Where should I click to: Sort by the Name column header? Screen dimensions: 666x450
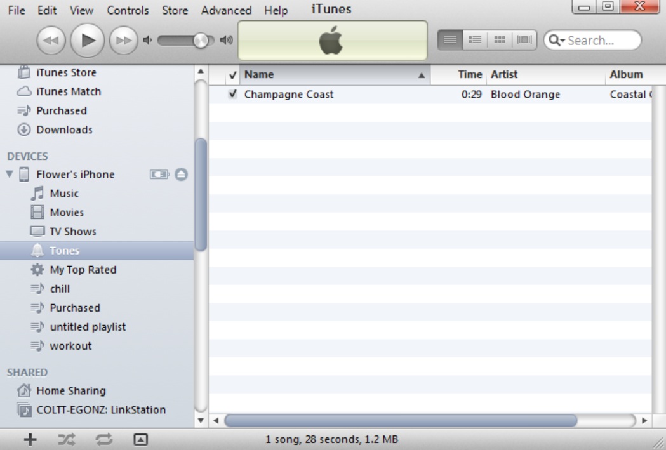pos(335,75)
